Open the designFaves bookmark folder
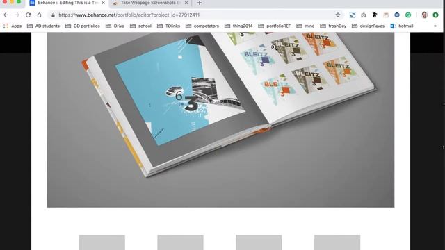This screenshot has height=250, width=445. pos(368,26)
